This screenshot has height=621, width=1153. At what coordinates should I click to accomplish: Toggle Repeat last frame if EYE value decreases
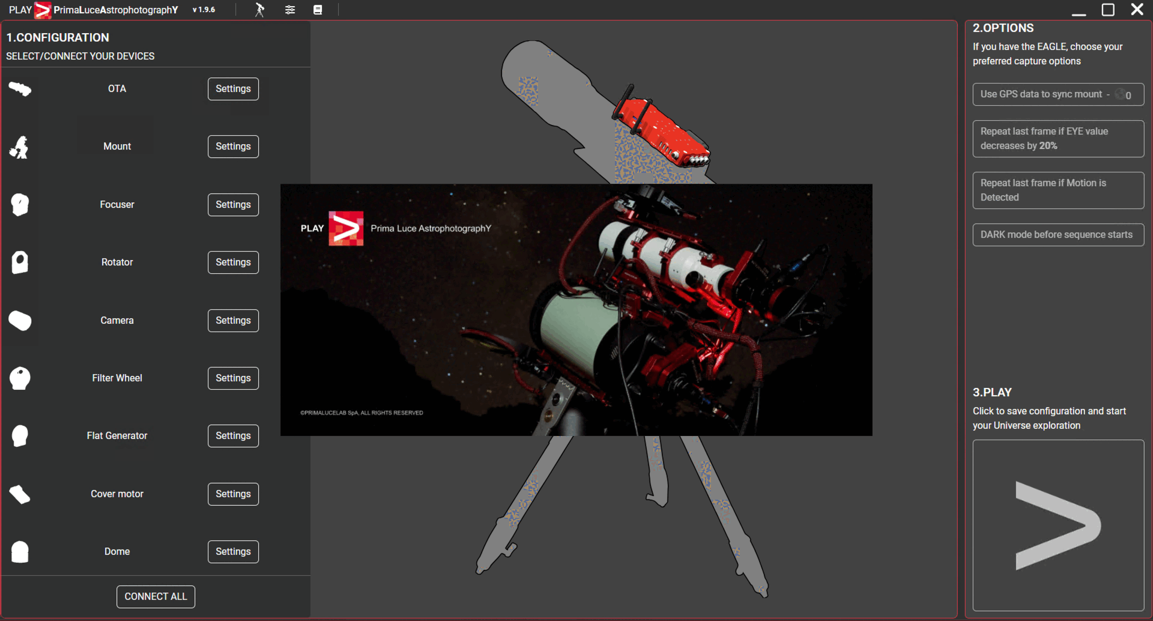coord(1058,139)
